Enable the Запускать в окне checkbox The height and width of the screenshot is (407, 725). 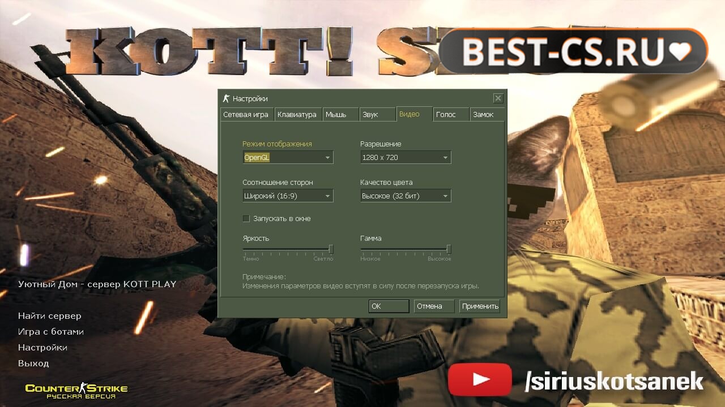246,219
